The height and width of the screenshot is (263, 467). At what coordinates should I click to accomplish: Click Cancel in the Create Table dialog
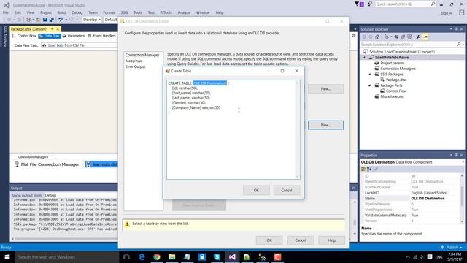[287, 190]
